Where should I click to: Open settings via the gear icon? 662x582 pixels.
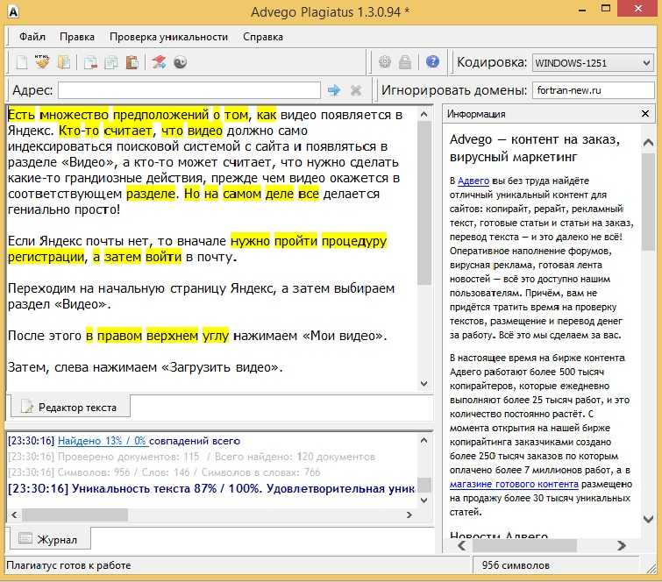tap(384, 62)
